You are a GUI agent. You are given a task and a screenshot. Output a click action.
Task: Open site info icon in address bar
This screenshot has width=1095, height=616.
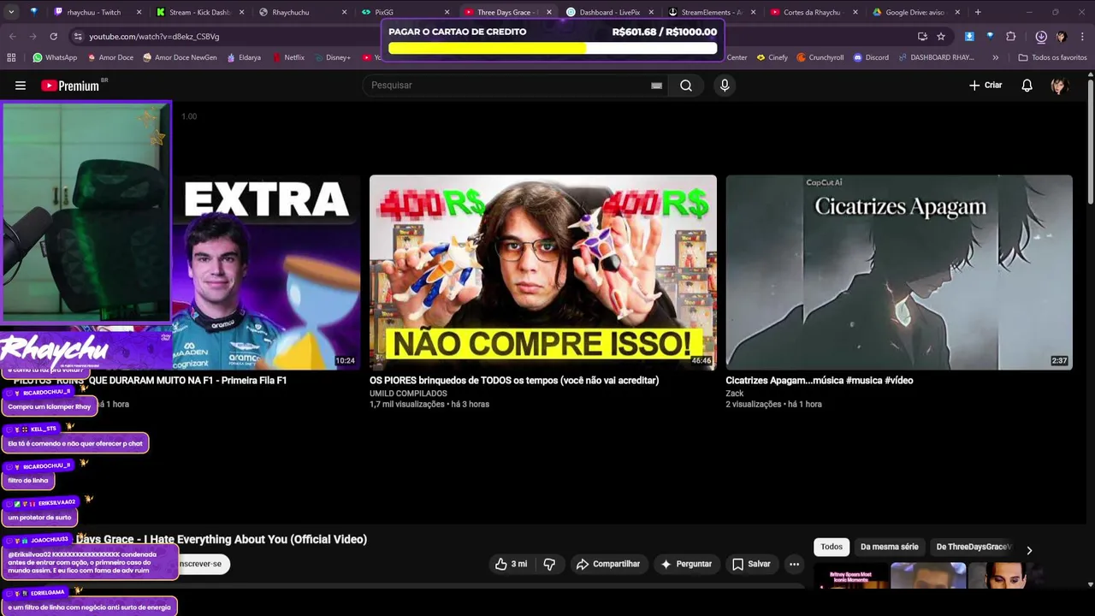pyautogui.click(x=78, y=37)
